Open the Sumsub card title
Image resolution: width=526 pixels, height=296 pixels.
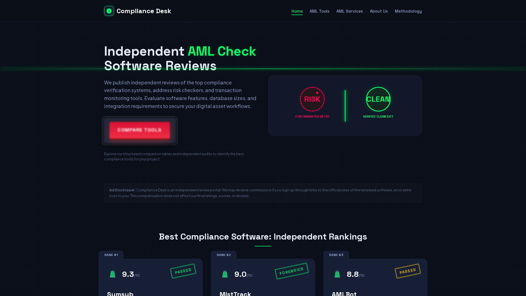(x=120, y=294)
